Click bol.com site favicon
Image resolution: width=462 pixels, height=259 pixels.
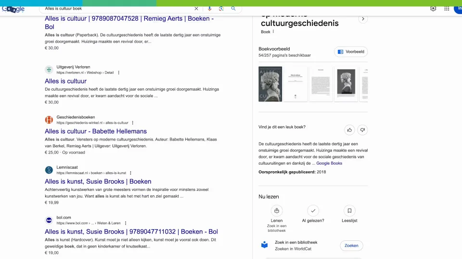pyautogui.click(x=49, y=220)
